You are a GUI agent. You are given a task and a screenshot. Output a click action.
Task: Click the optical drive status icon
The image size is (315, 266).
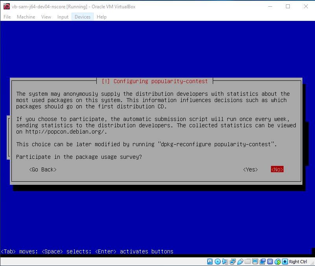217,261
